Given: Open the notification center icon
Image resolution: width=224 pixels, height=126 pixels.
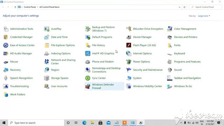Looking at the screenshot, I should click(x=218, y=123).
